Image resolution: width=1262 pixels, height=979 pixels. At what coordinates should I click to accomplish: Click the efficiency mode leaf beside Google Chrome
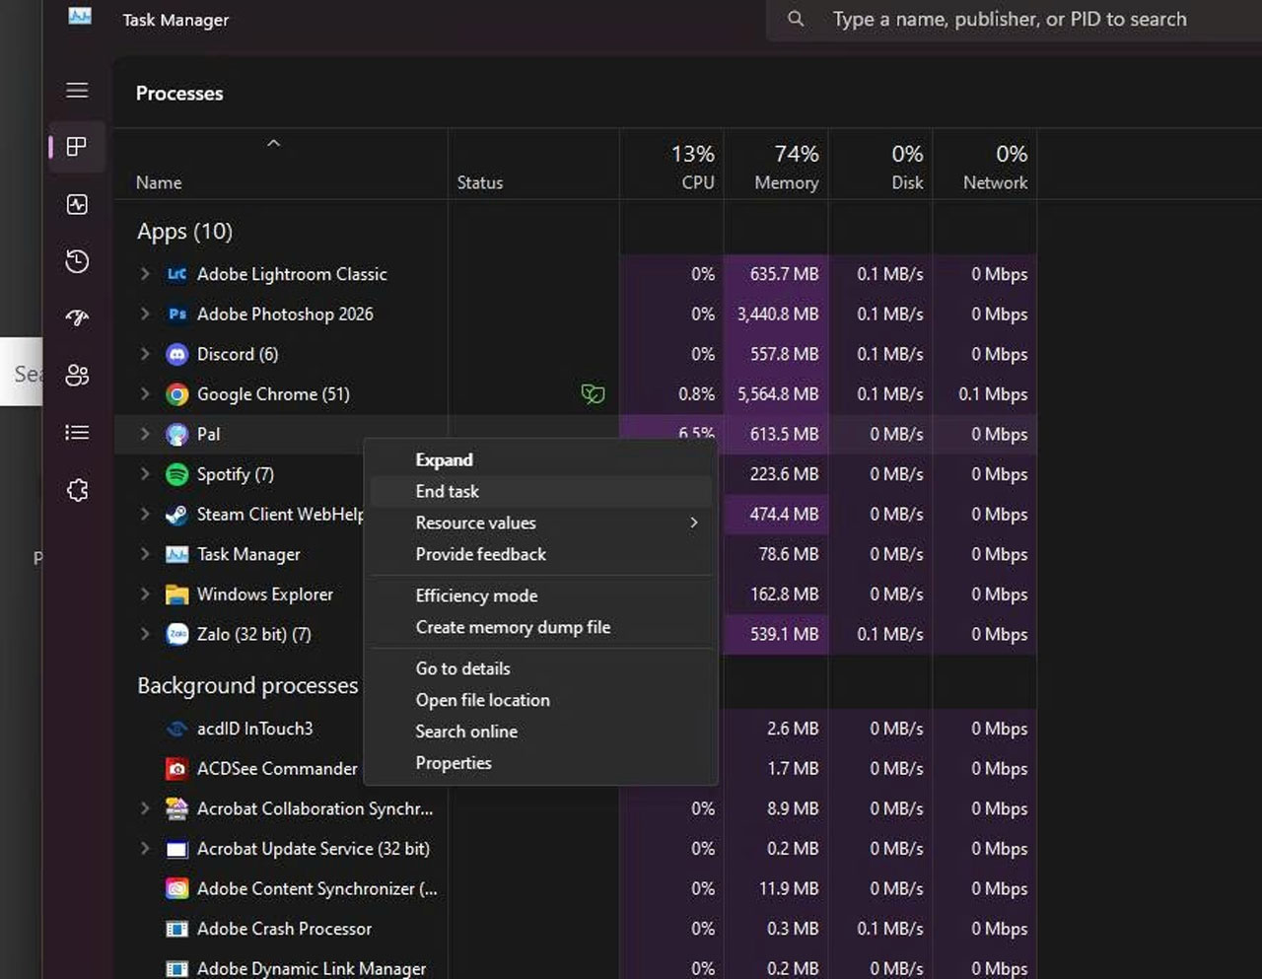coord(594,392)
